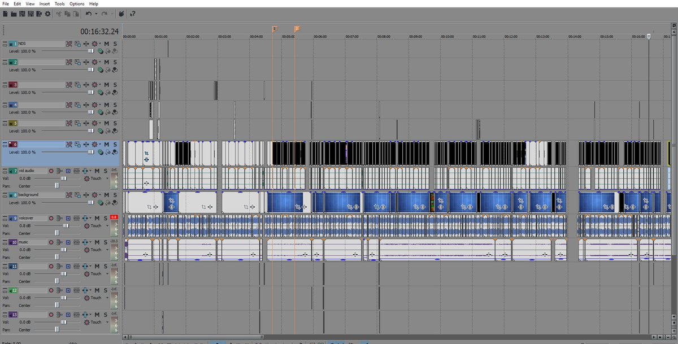The height and width of the screenshot is (344, 678).
Task: Arm track 13 for record
Action: coord(51,313)
